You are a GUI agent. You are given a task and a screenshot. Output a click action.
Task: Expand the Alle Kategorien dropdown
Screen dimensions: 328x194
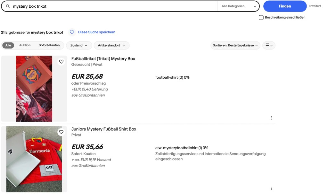tap(239, 6)
